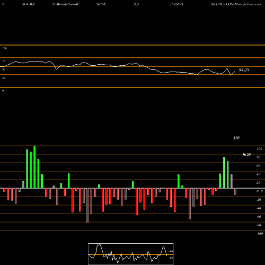
Task: Click the "SI MunafaSutraR" header label
Action: click(65, 4)
